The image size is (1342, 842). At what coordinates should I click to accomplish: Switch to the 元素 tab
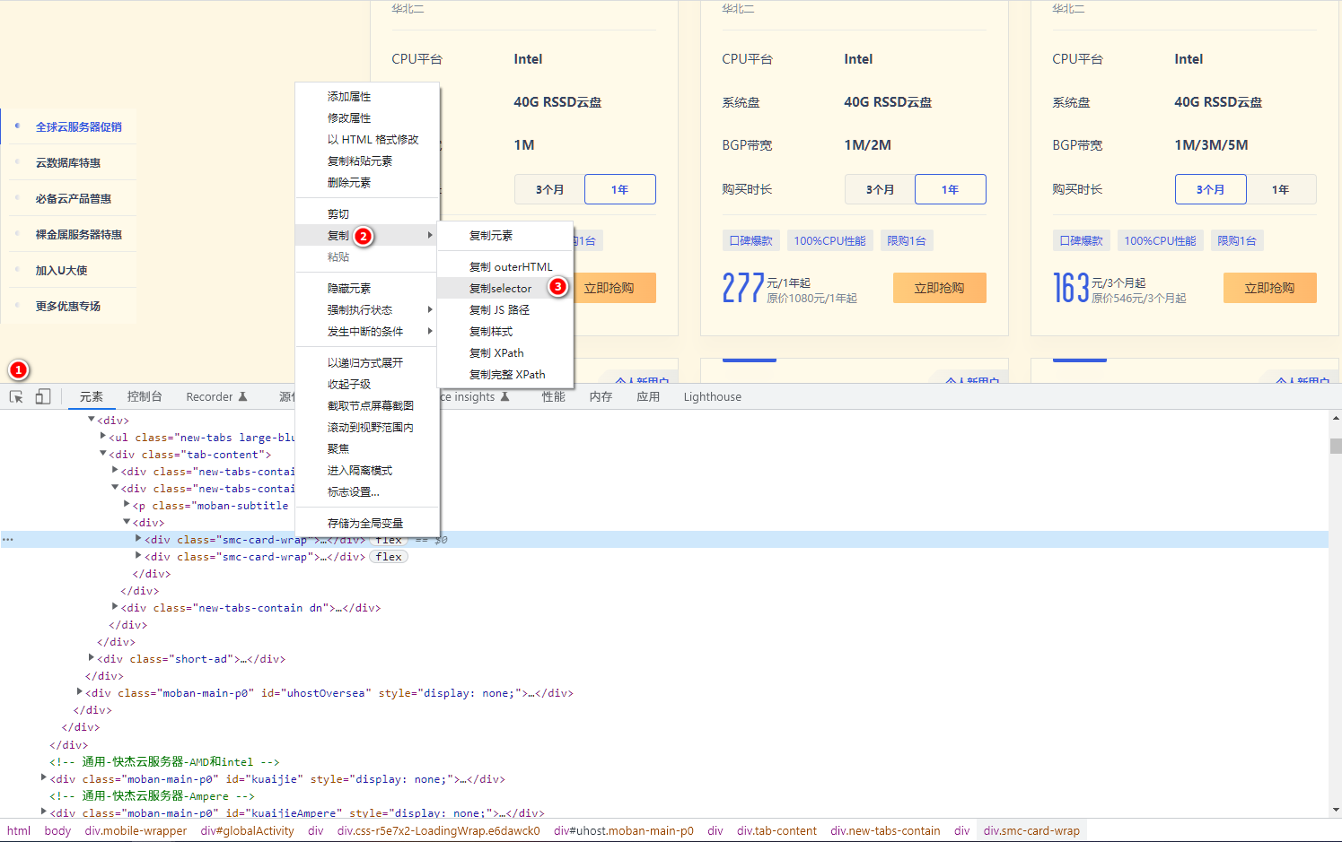coord(92,396)
